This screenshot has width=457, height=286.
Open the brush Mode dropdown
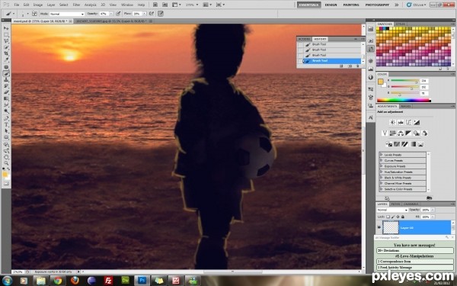click(x=67, y=14)
